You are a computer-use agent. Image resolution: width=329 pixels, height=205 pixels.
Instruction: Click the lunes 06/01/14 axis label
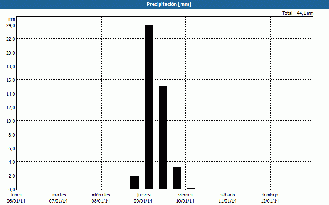tap(17, 198)
